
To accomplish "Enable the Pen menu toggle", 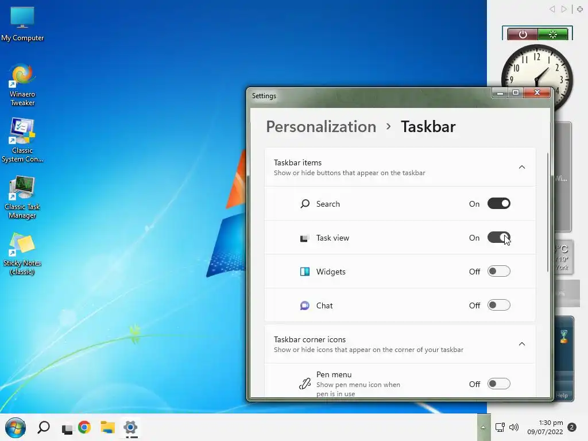I will click(499, 384).
